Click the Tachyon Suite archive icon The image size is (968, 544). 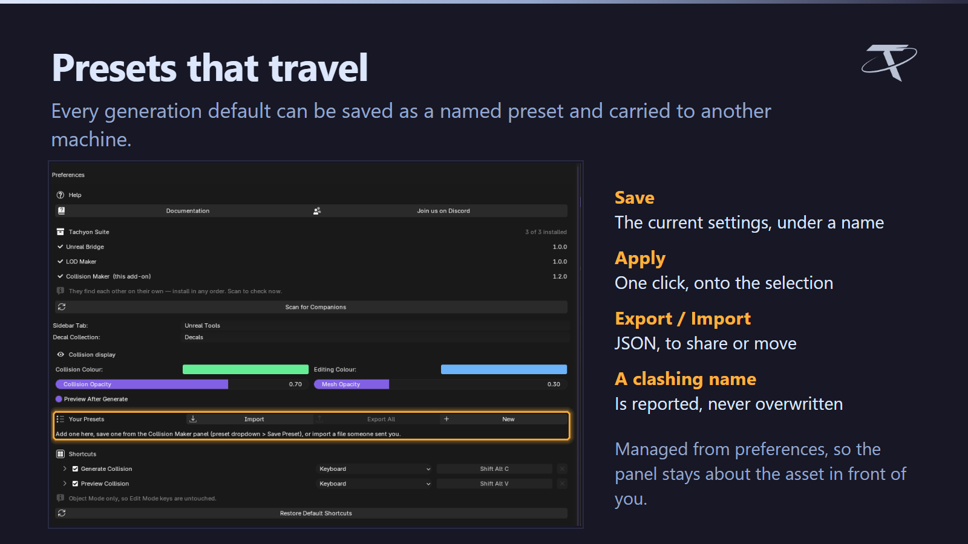pyautogui.click(x=60, y=232)
